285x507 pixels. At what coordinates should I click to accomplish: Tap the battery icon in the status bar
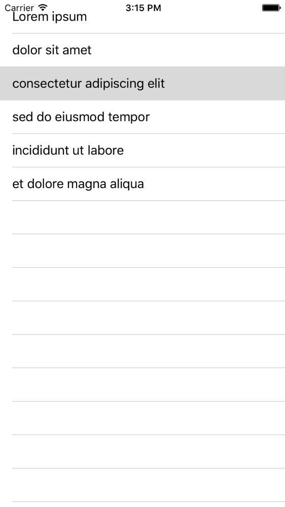(x=271, y=8)
